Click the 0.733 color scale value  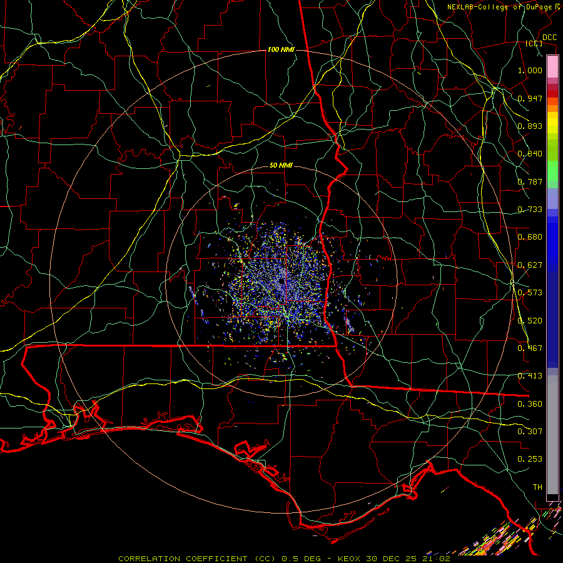(530, 210)
